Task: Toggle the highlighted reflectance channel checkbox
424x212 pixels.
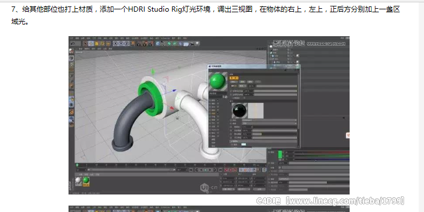Action: pyautogui.click(x=218, y=113)
